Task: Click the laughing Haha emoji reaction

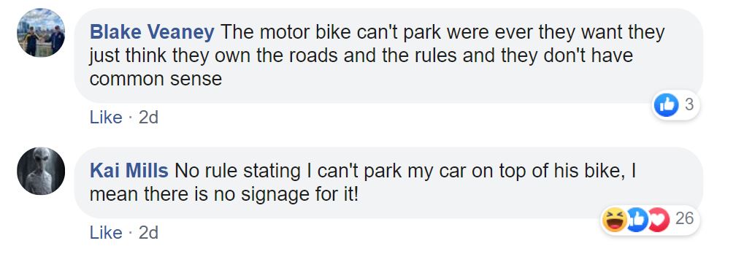Action: pos(615,220)
